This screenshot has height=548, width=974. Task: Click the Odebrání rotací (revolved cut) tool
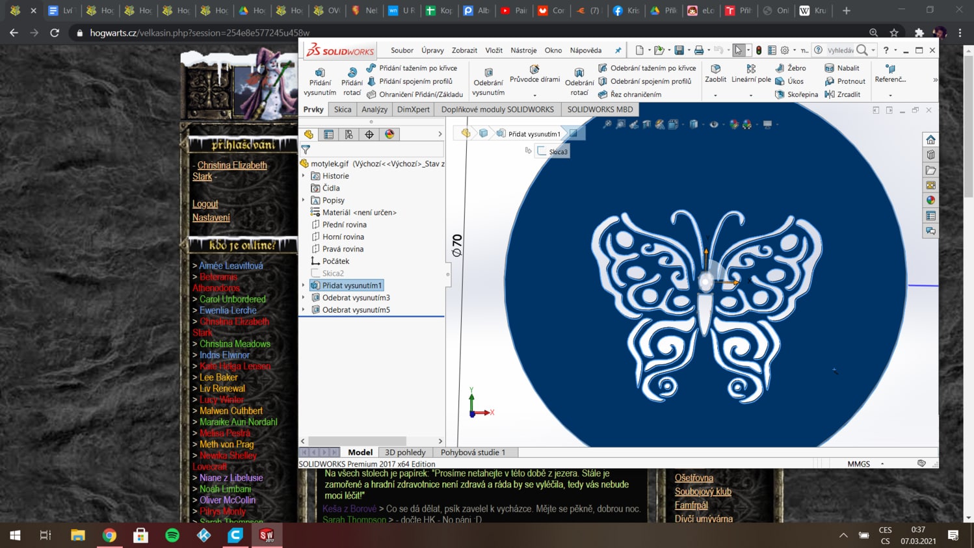(579, 82)
